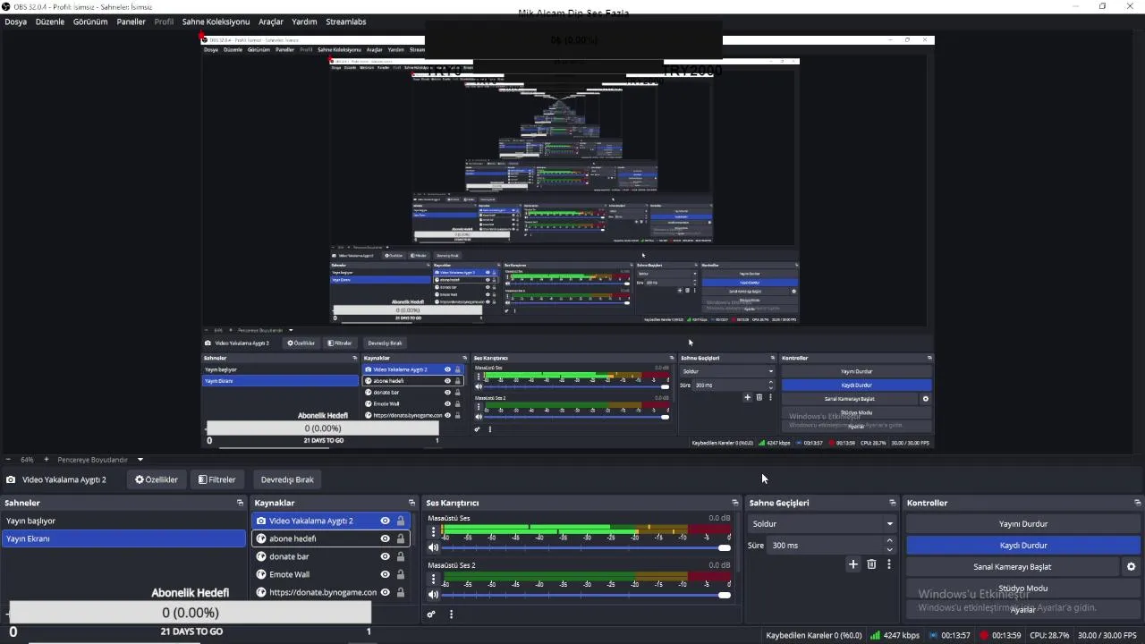Pop out the Sahne Geçişleri dock panel
The image size is (1145, 644).
[892, 503]
